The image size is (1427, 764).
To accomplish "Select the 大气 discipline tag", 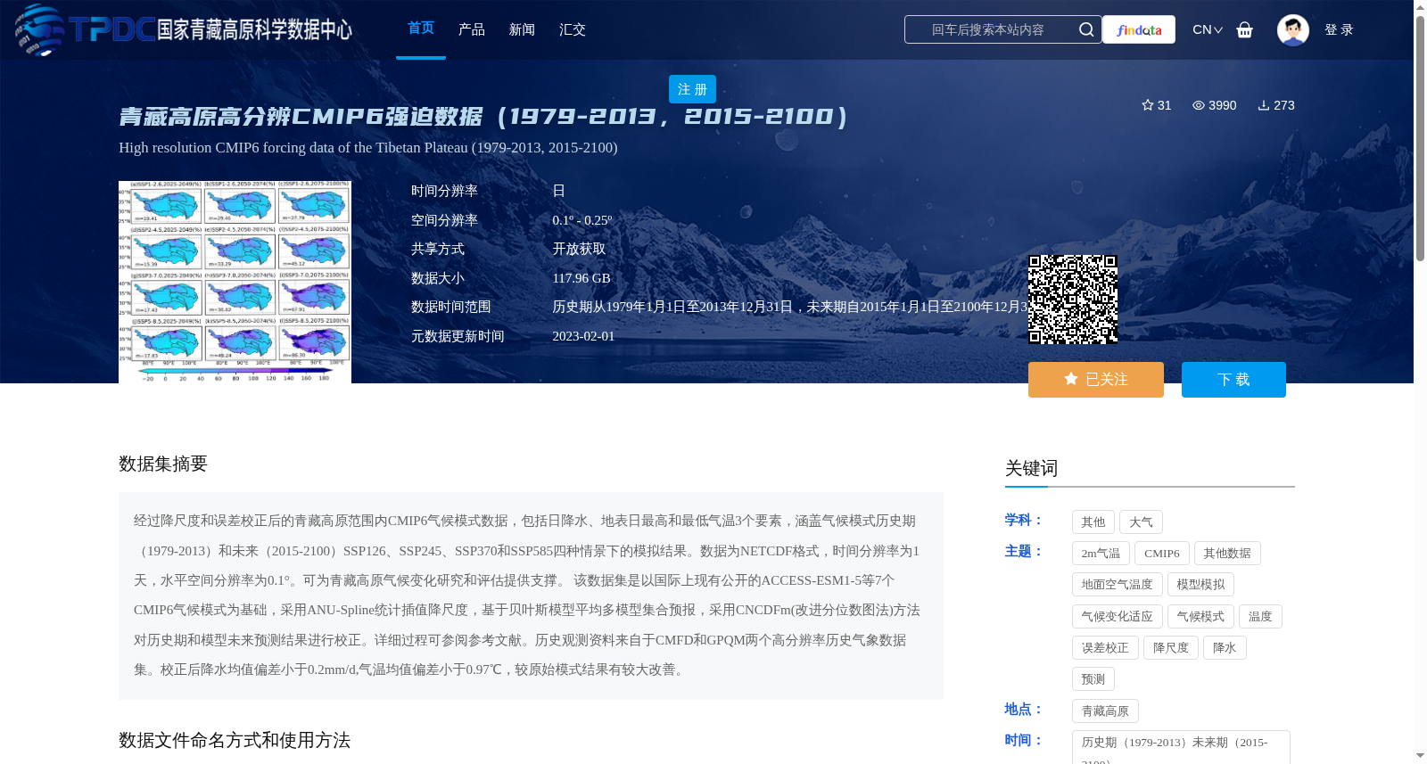I will [1141, 522].
